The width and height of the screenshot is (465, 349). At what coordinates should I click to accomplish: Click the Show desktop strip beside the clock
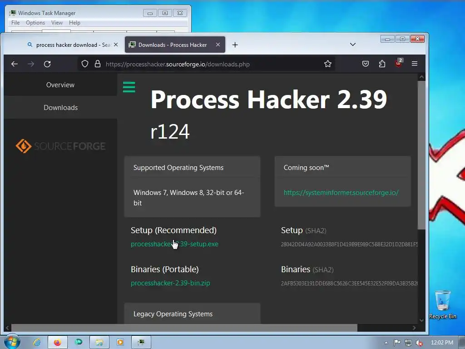click(462, 342)
